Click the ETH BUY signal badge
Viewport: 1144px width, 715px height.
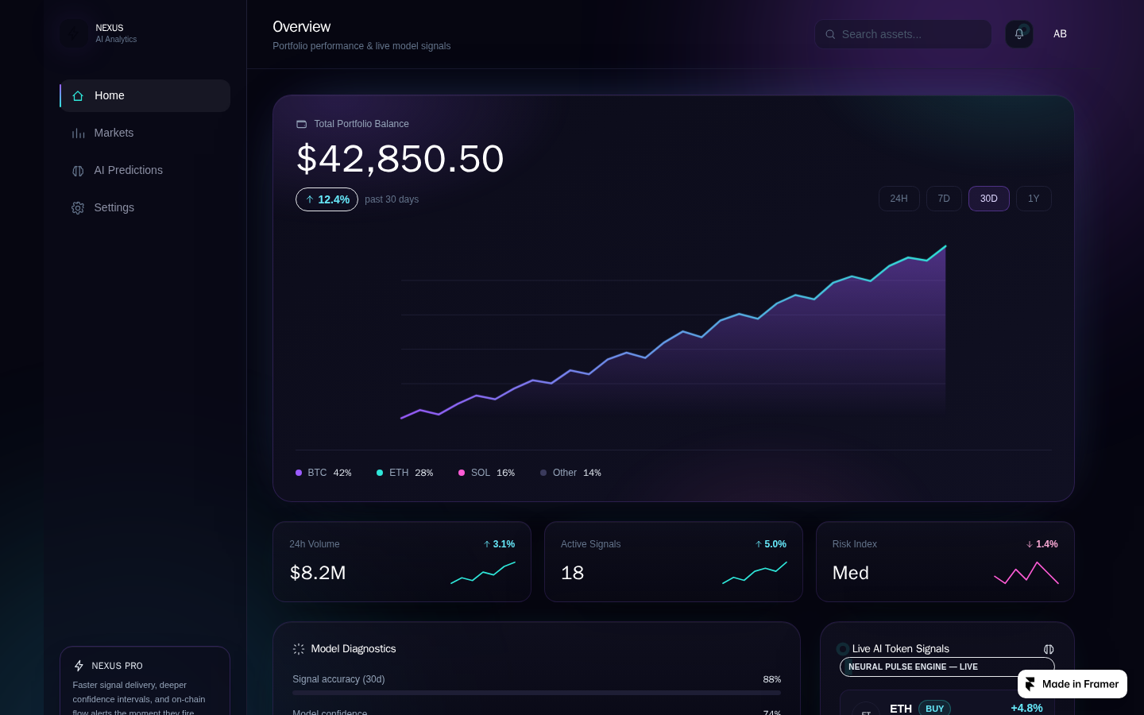tap(935, 709)
